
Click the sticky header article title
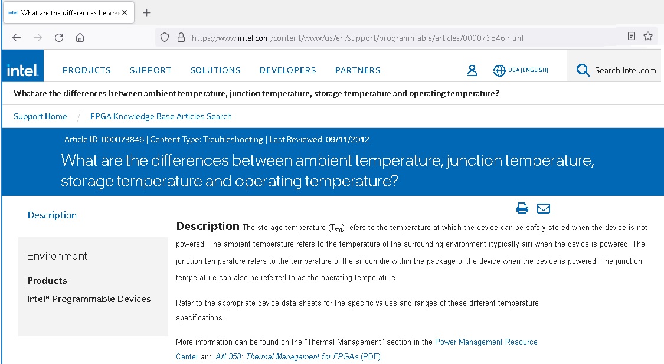(x=256, y=93)
